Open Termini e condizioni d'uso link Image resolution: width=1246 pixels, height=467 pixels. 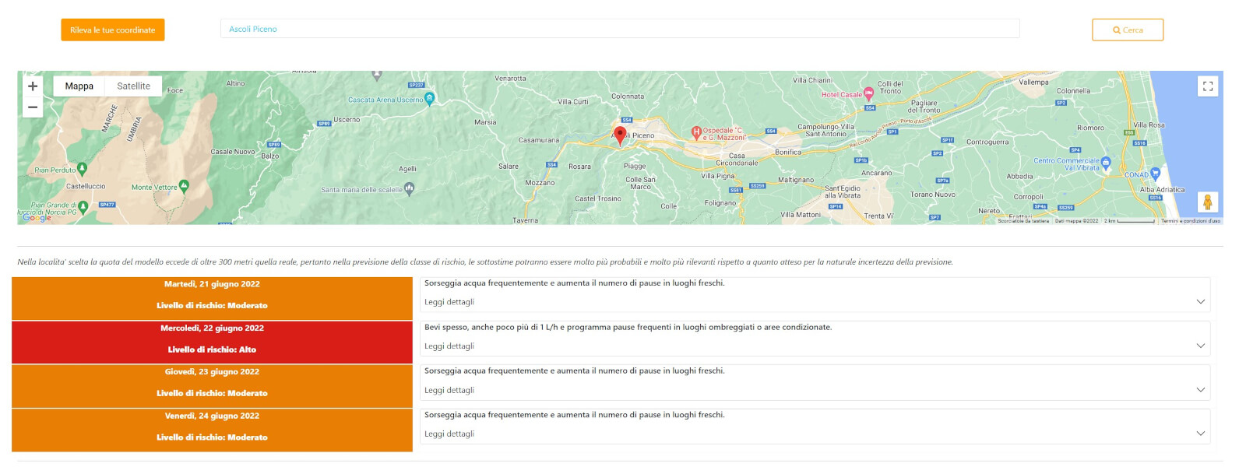pyautogui.click(x=1191, y=221)
